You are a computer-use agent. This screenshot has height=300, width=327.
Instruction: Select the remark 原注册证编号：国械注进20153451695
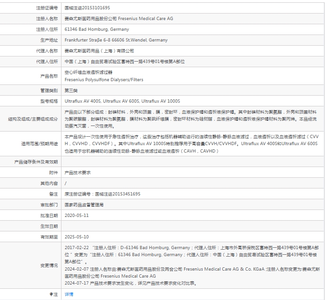pos(102,194)
